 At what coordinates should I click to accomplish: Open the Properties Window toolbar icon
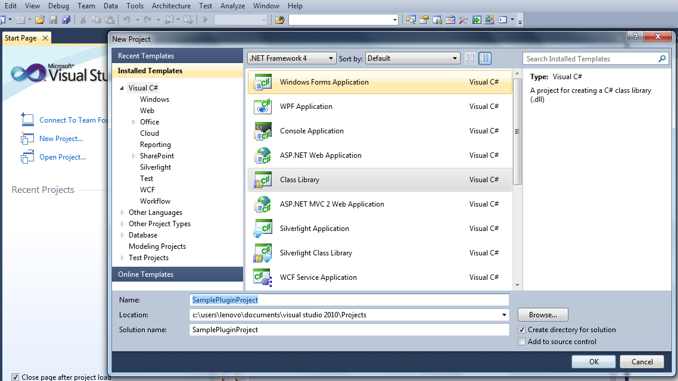click(424, 20)
